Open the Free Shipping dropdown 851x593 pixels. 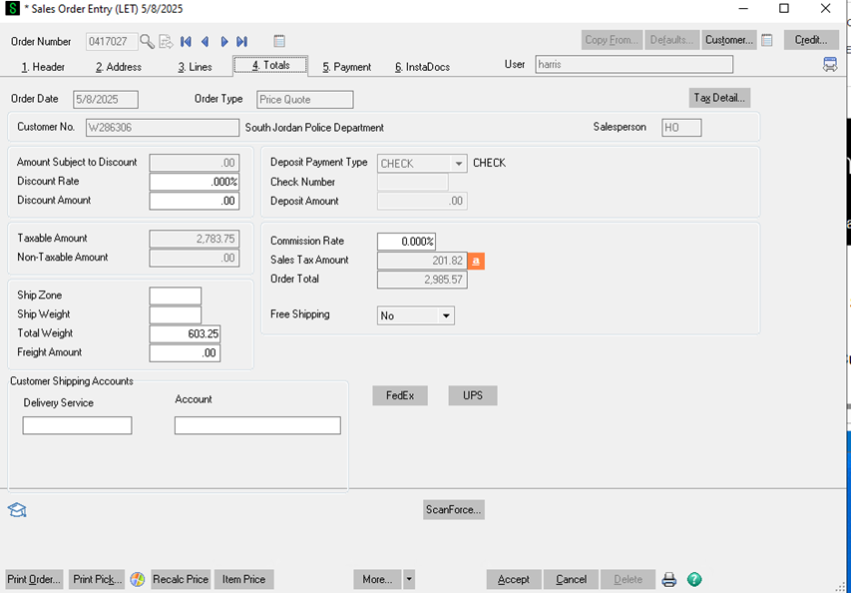click(x=446, y=315)
